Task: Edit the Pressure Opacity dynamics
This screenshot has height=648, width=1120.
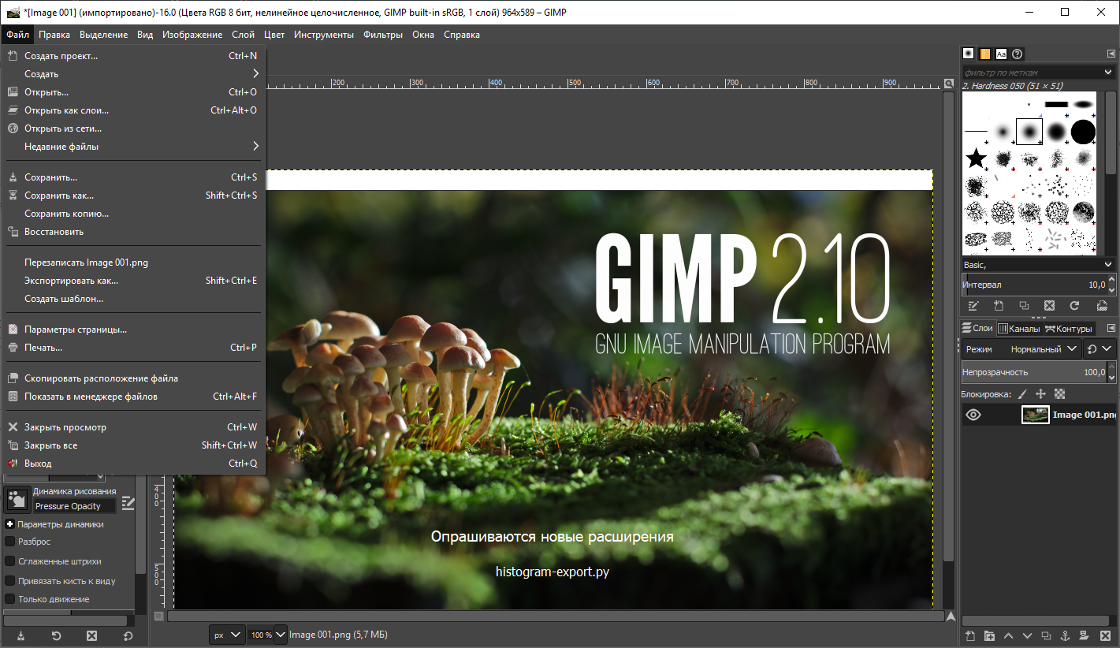Action: [128, 504]
